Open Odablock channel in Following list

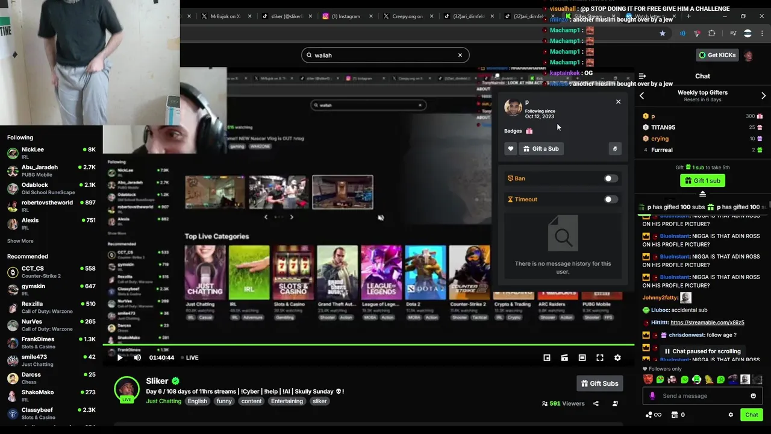51,188
